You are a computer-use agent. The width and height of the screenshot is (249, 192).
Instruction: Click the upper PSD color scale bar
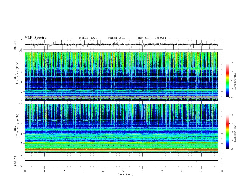coord(227,80)
